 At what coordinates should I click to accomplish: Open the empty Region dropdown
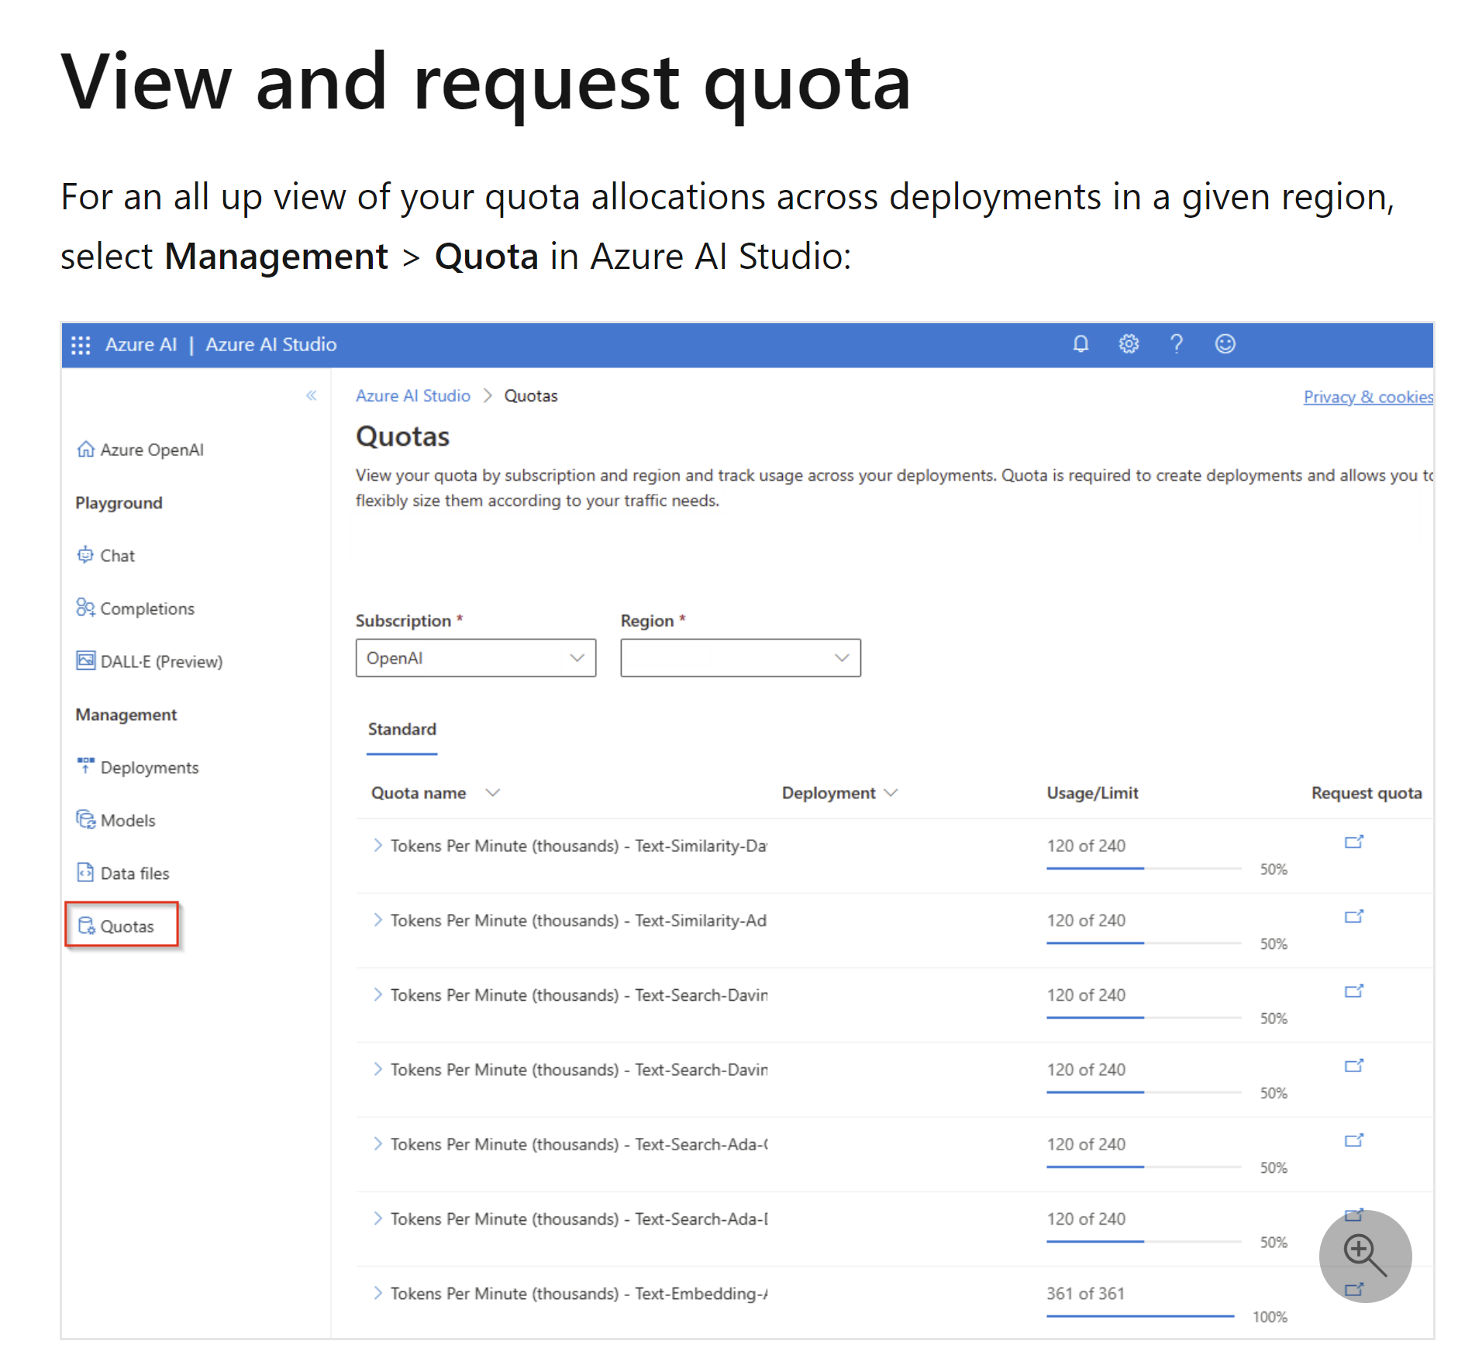[740, 658]
